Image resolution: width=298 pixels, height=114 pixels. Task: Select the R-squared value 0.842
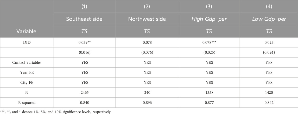[x=269, y=103]
